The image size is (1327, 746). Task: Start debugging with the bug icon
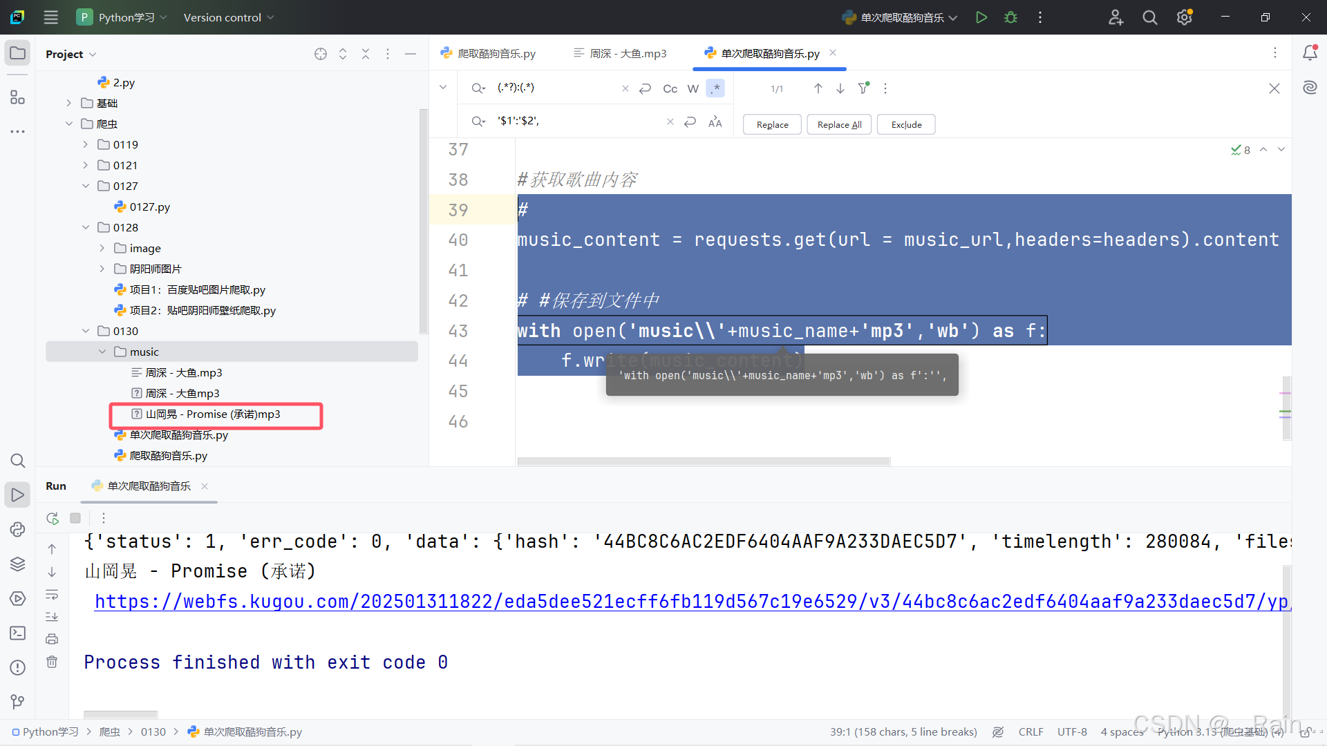pos(1010,17)
